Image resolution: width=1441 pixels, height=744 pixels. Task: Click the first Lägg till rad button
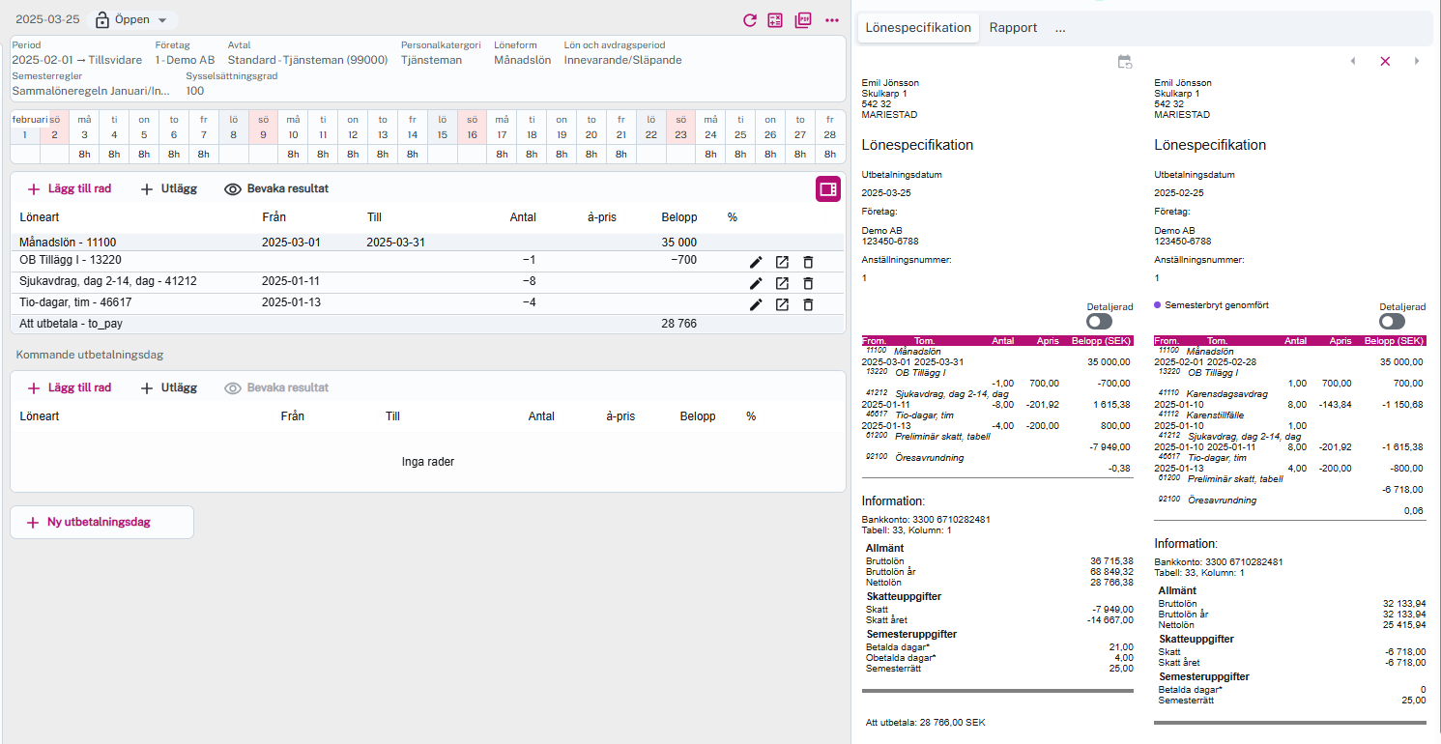tap(70, 189)
